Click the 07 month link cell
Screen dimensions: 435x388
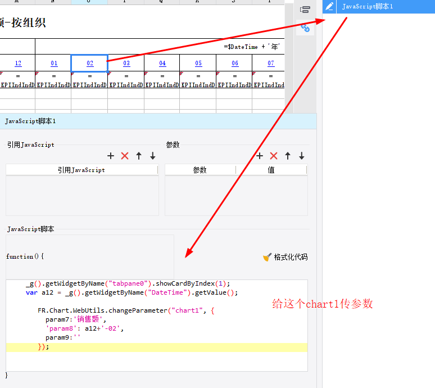(x=270, y=64)
